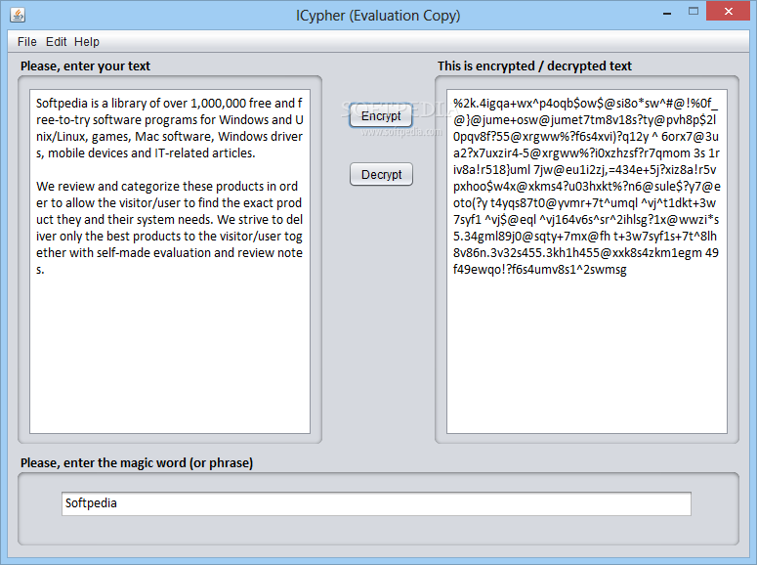Click the encrypted line starting 'pxhoo$w4x'
This screenshot has width=757, height=565.
point(587,187)
